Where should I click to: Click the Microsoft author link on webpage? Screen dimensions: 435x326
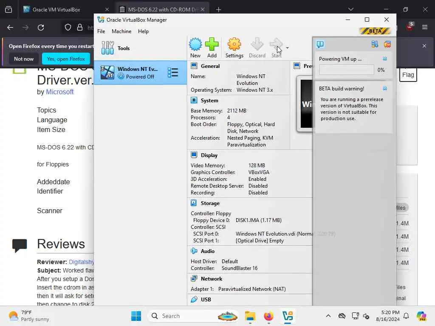(59, 92)
